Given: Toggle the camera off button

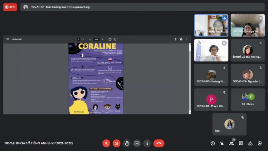Looking at the screenshot, I should pos(116,143).
